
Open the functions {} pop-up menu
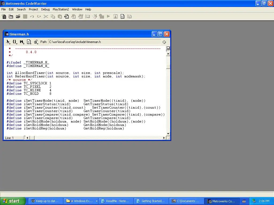pyautogui.click(x=15, y=42)
